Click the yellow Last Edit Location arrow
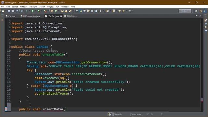 click(x=120, y=11)
